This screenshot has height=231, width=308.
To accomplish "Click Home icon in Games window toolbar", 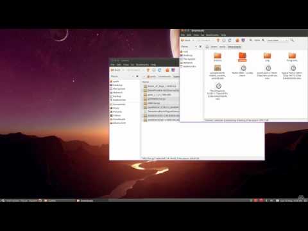I will point(167,70).
